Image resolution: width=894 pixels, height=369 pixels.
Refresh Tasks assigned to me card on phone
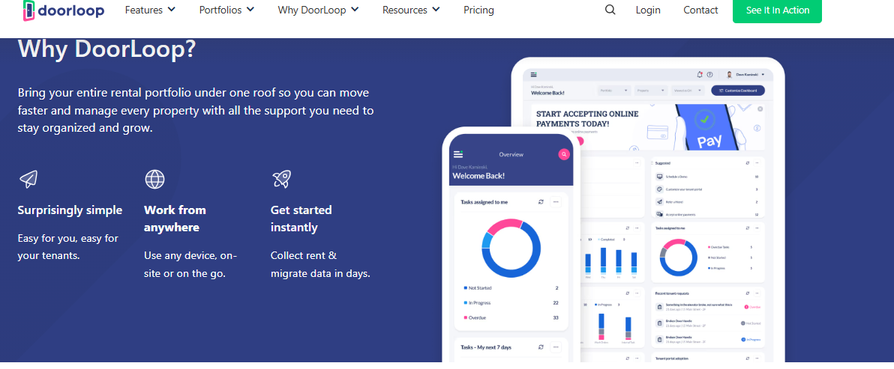541,202
